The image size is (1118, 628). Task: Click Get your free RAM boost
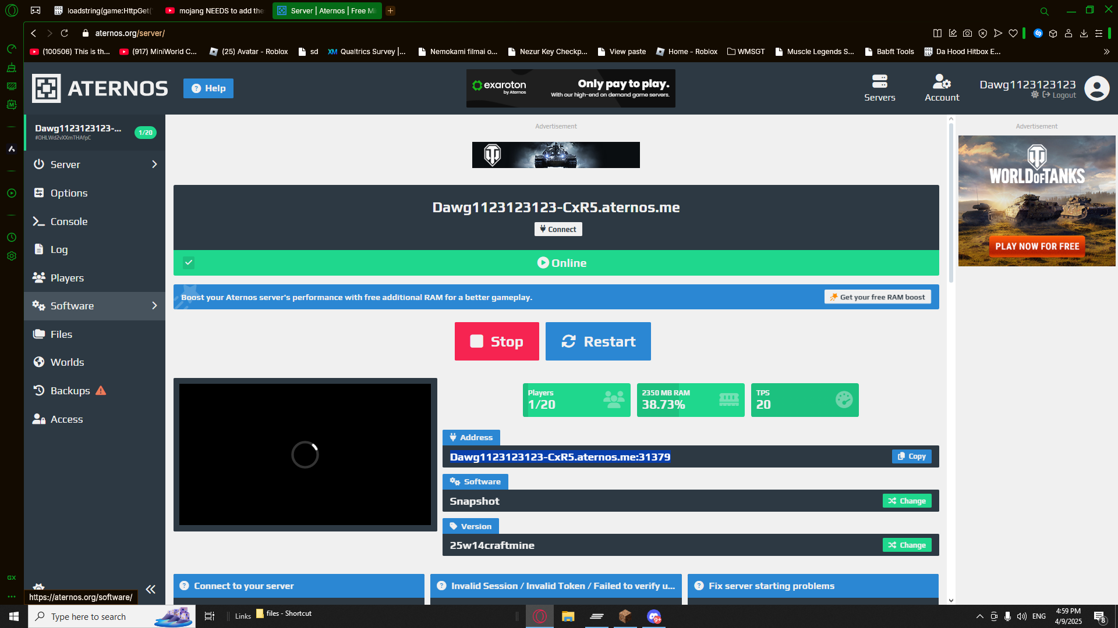pyautogui.click(x=878, y=297)
